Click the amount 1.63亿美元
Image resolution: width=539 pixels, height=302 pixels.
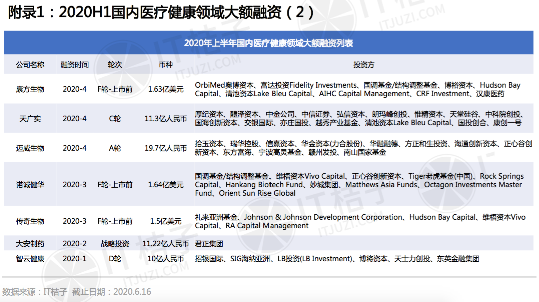166,89
